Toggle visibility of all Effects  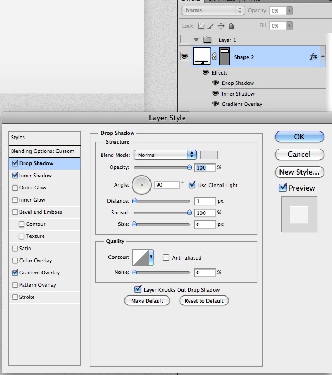point(205,72)
